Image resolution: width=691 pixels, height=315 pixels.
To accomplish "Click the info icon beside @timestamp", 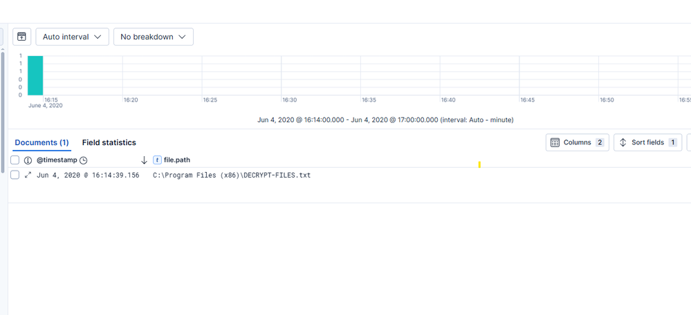I will tap(28, 160).
